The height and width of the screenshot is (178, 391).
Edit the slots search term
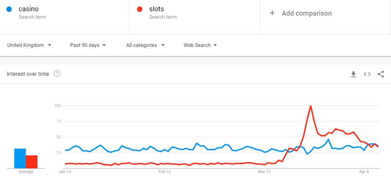[x=156, y=9]
